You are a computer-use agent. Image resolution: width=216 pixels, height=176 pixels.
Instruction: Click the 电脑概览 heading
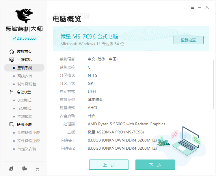(67, 19)
